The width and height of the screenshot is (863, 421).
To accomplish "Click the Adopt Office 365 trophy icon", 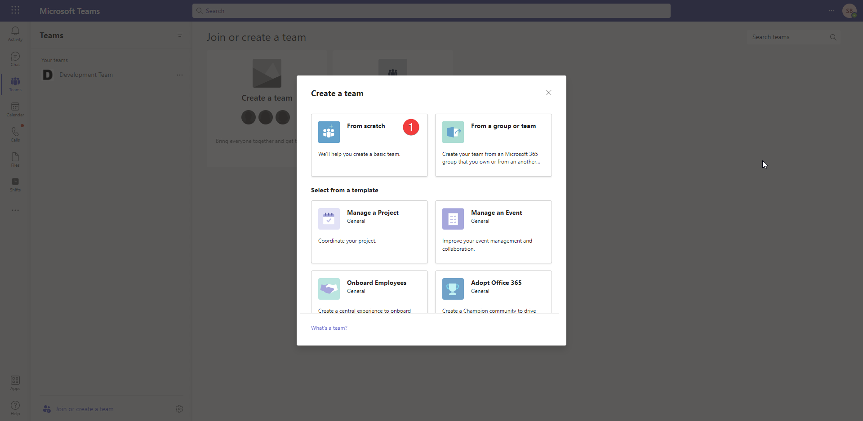I will [453, 289].
